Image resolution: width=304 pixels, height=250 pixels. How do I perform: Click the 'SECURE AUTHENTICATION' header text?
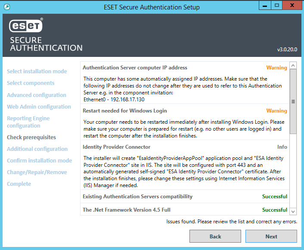(x=46, y=44)
